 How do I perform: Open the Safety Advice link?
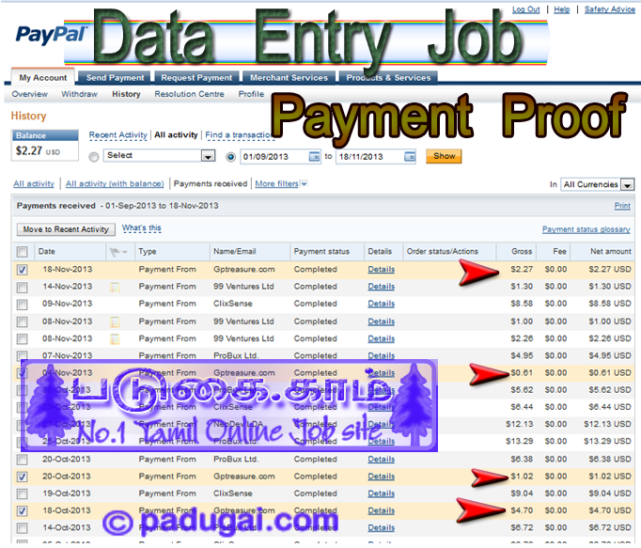(610, 9)
